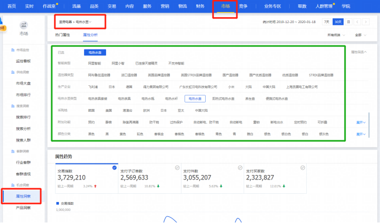Open the 厨房电器 > 电热水壶 category dropdown
This screenshot has height=223, width=380.
tap(76, 22)
